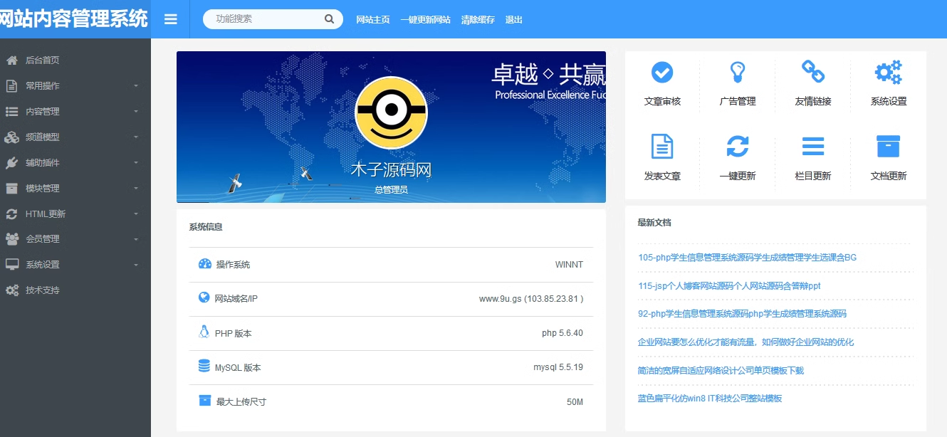Select the 内容管理 sidebar label
This screenshot has width=947, height=437.
click(x=43, y=112)
